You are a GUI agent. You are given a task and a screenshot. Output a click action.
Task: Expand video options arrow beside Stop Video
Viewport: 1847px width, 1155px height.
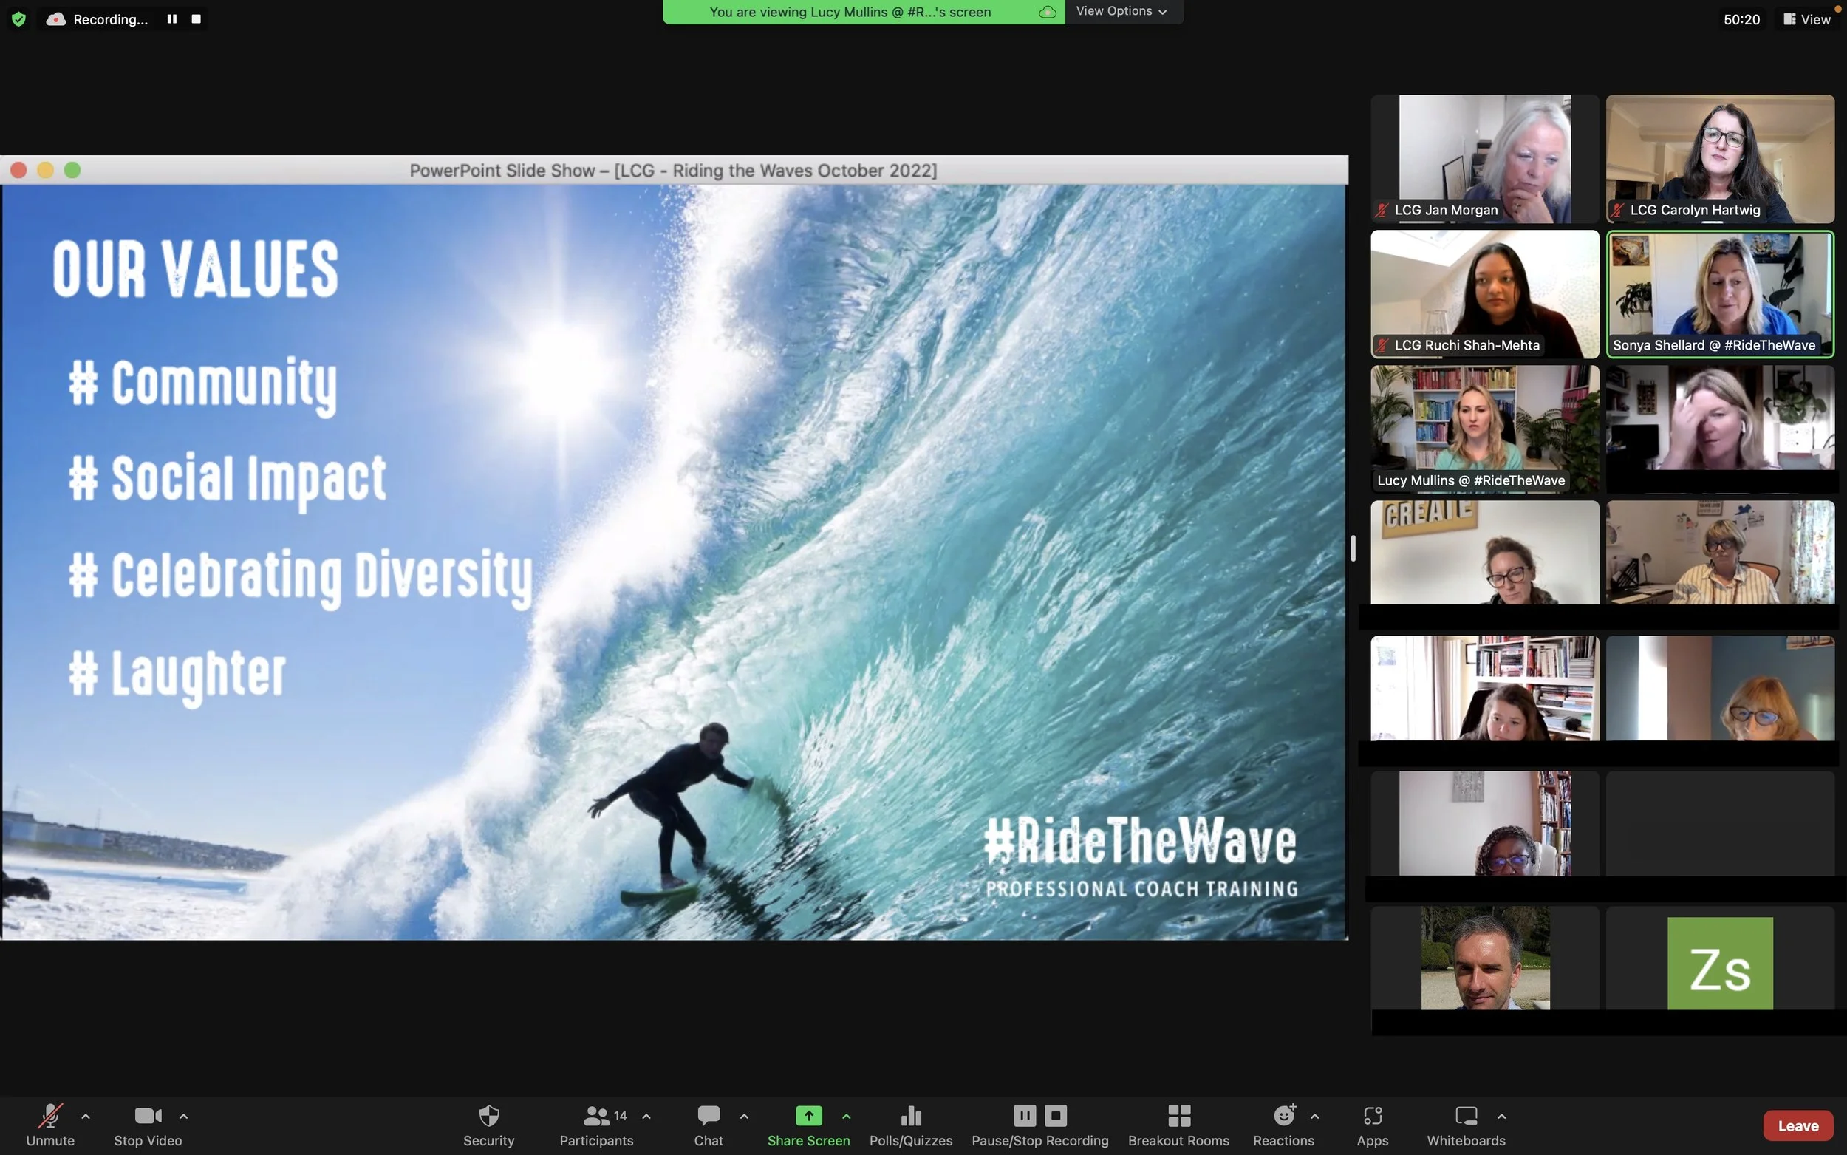click(x=183, y=1117)
